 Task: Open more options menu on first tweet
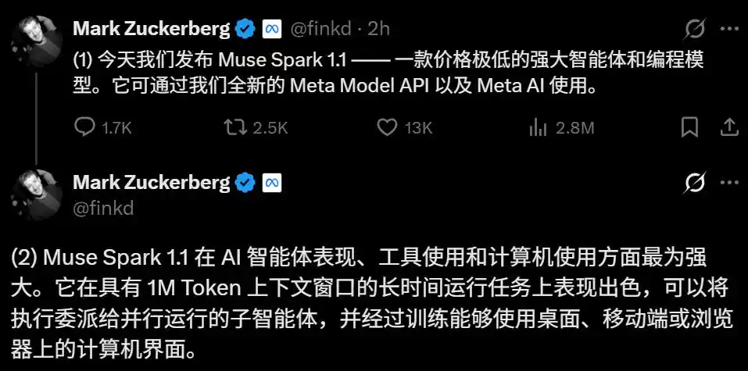tap(729, 29)
